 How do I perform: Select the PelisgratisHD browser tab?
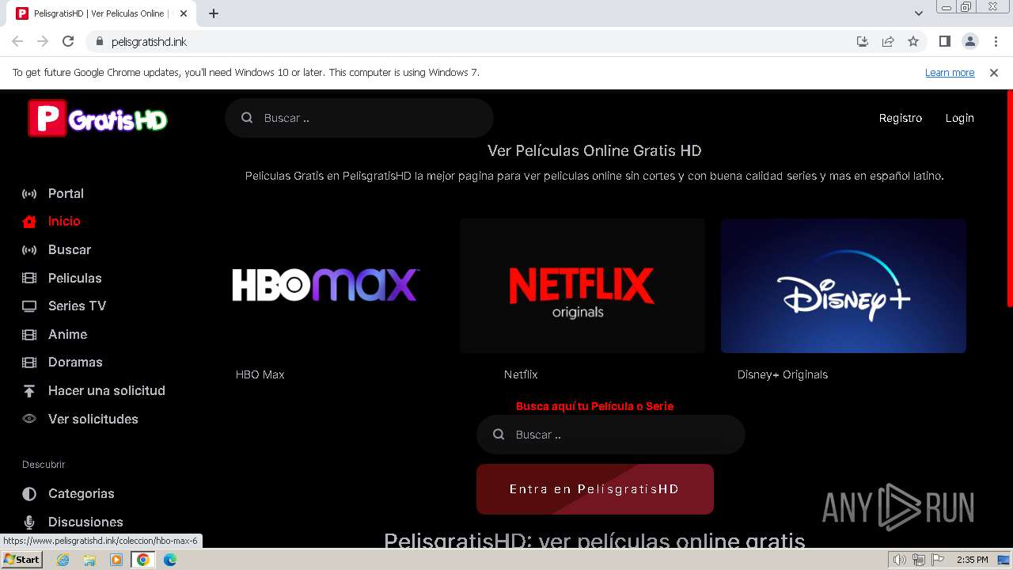[x=100, y=13]
